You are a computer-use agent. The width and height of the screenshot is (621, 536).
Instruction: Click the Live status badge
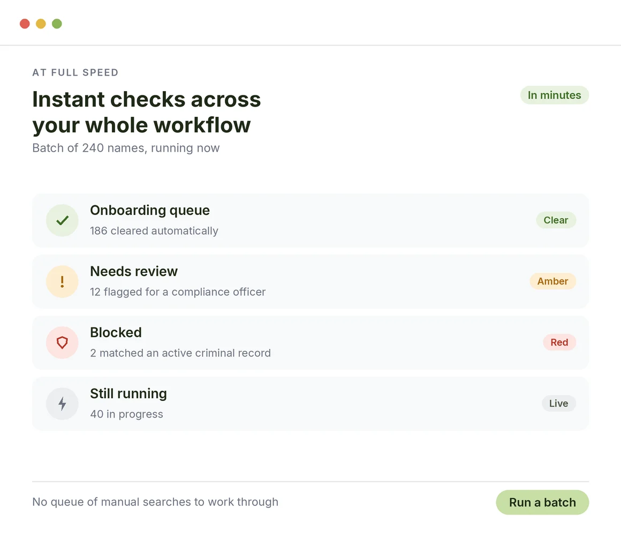pyautogui.click(x=559, y=403)
